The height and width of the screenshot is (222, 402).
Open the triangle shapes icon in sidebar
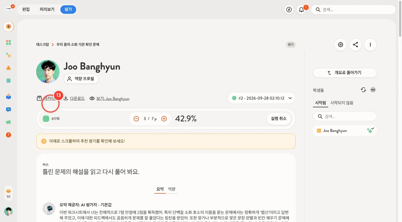(x=9, y=68)
